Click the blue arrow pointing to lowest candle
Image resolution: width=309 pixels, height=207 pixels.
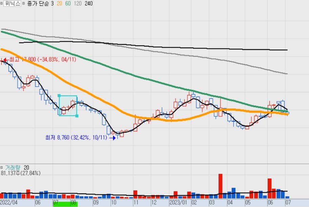tap(112, 138)
